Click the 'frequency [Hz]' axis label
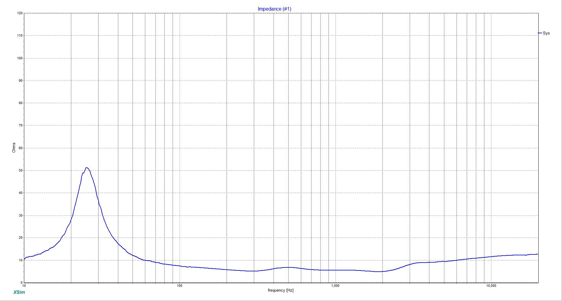This screenshot has width=562, height=301. pyautogui.click(x=281, y=290)
